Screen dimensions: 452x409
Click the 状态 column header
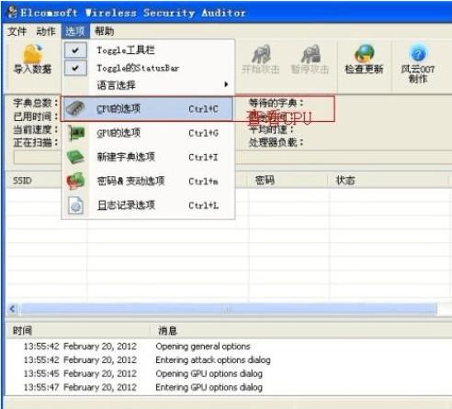point(390,181)
